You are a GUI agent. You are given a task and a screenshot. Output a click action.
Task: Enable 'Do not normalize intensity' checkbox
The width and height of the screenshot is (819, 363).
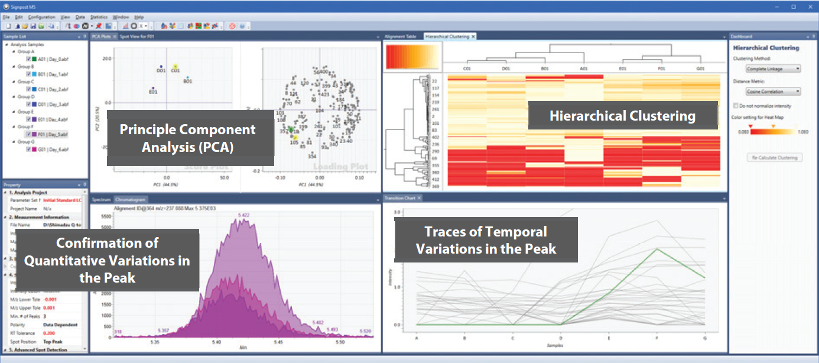[735, 106]
